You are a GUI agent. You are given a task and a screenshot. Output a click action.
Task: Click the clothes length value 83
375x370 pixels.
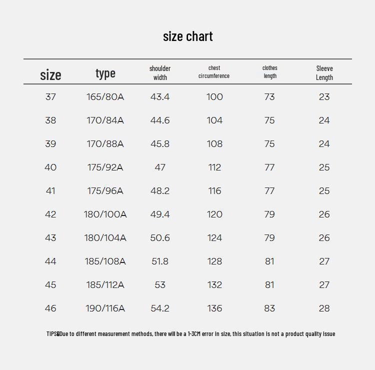[x=269, y=308]
